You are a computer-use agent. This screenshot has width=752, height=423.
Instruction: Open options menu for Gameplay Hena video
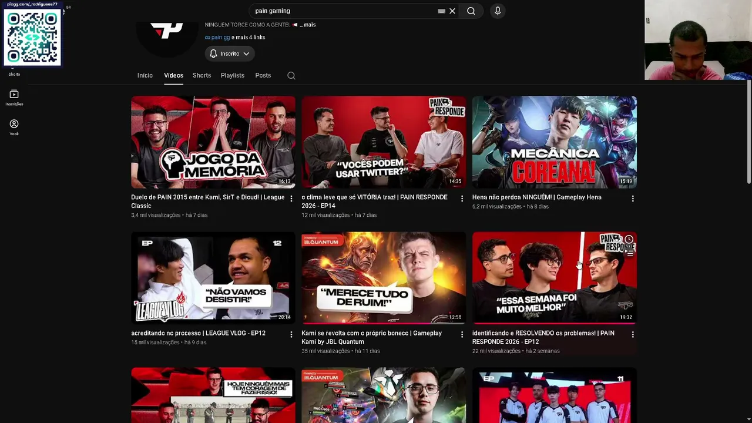tap(633, 199)
